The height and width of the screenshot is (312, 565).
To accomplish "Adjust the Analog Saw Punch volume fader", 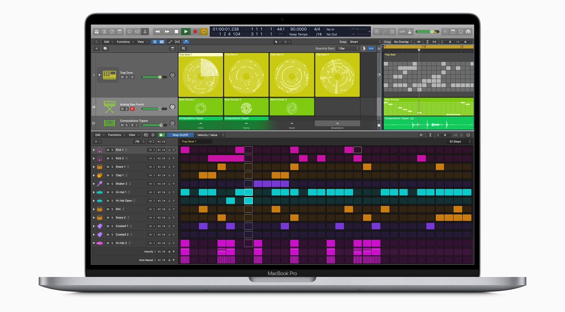I will click(x=154, y=109).
